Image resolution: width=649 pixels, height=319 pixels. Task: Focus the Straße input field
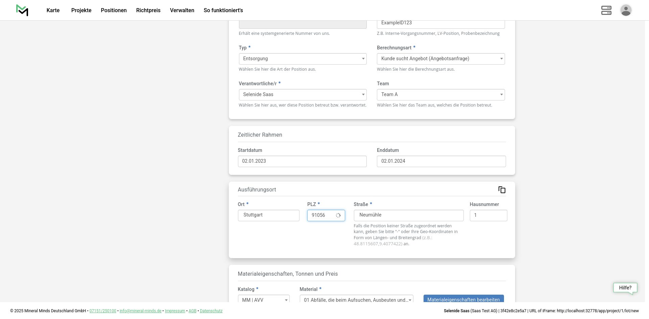pyautogui.click(x=408, y=215)
